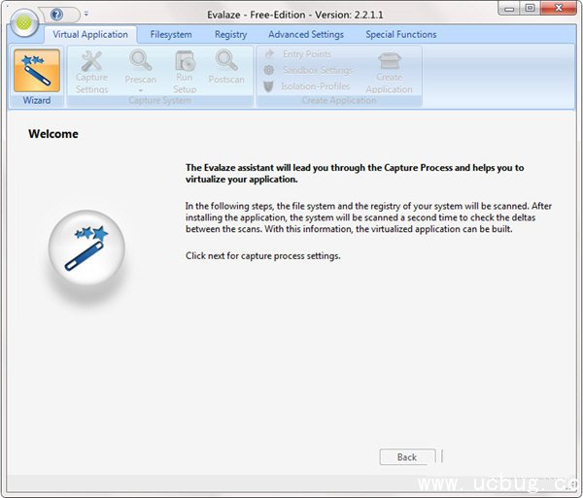Click the Create Application group label at bottom
The height and width of the screenshot is (498, 583).
[x=339, y=101]
